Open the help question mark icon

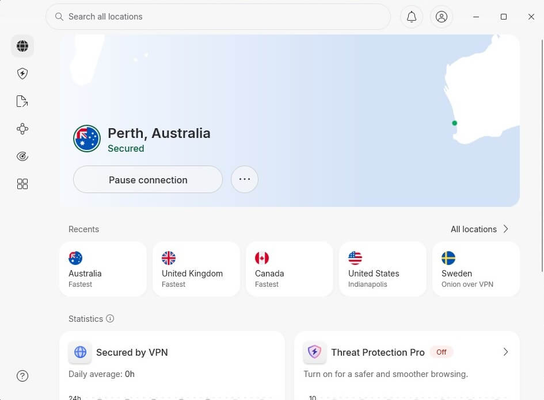pyautogui.click(x=22, y=376)
